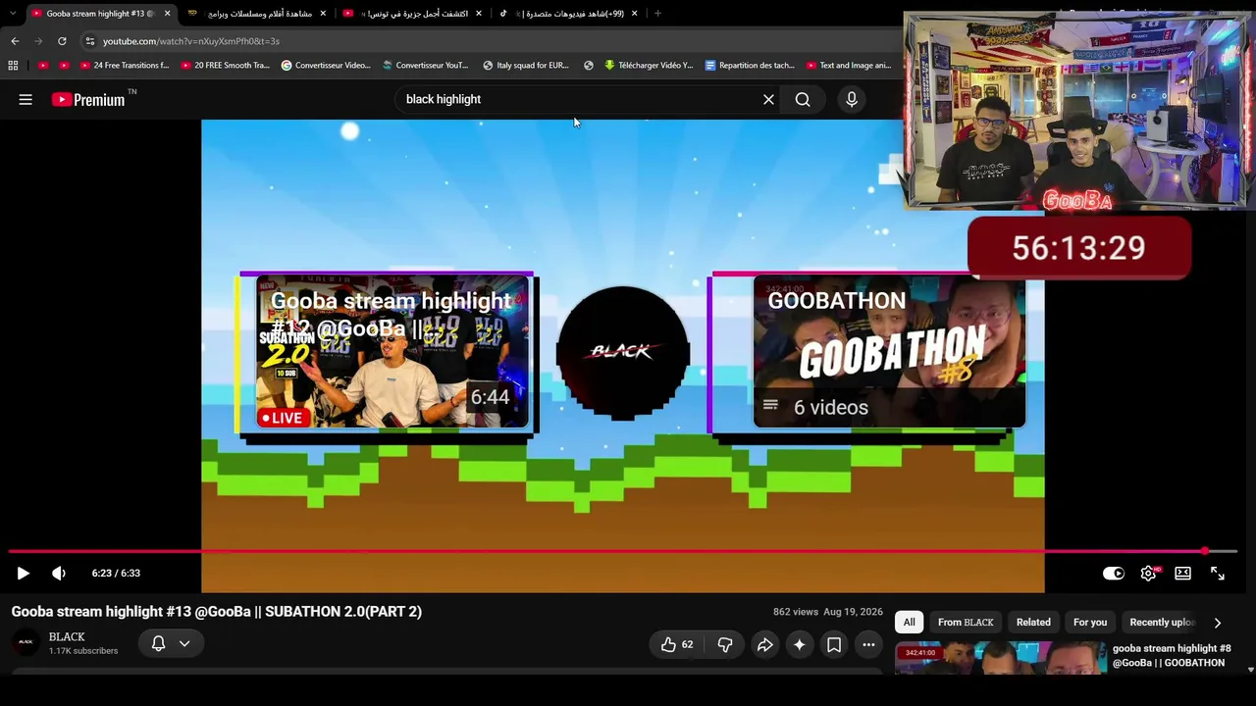The height and width of the screenshot is (706, 1256).
Task: Open the 24 Free Transitions bookmark
Action: pos(125,66)
